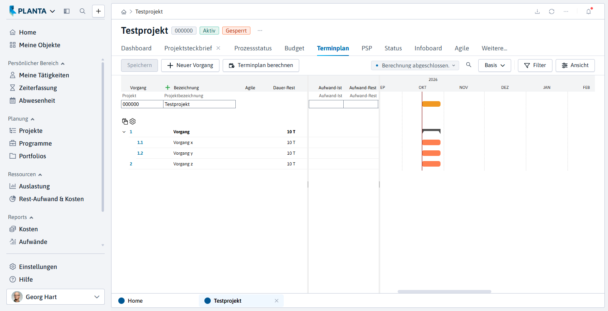
Task: Click green plus next to Bezeichnung
Action: (167, 87)
